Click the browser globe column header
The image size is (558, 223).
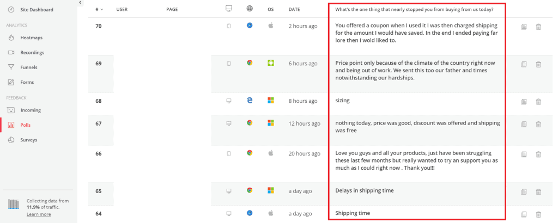pyautogui.click(x=250, y=9)
